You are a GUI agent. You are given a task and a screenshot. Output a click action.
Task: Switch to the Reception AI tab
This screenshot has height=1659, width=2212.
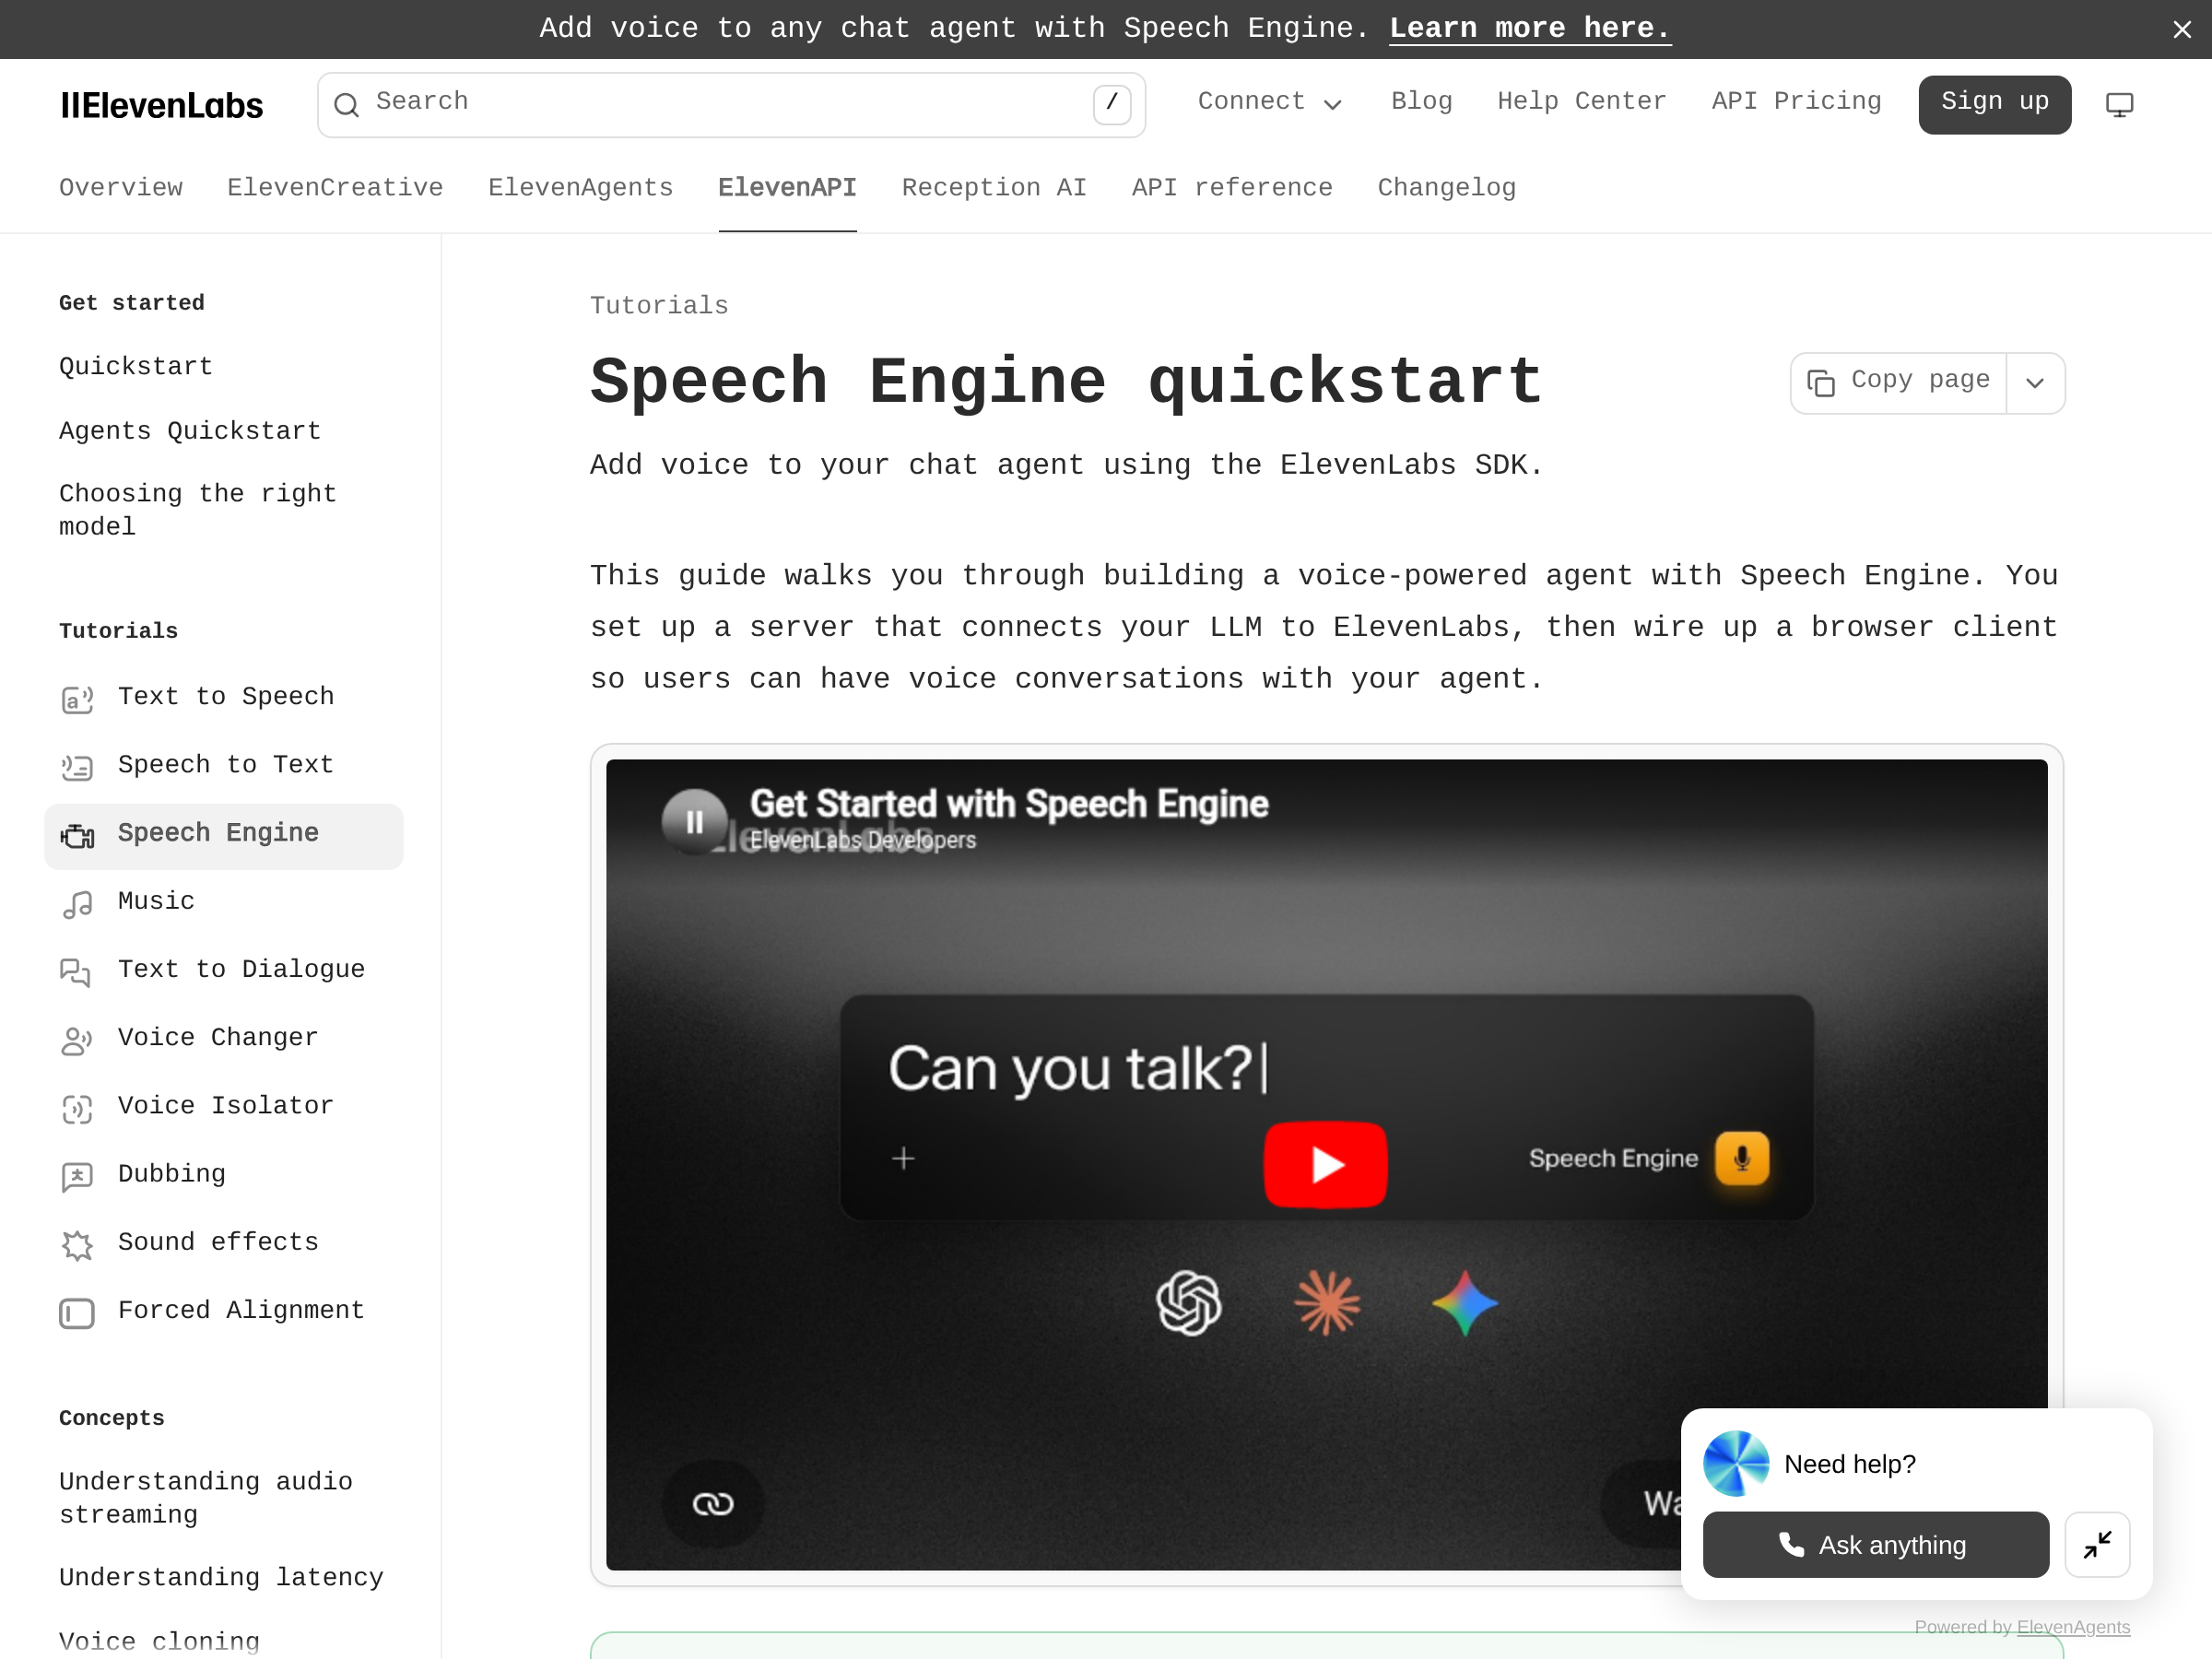click(994, 188)
